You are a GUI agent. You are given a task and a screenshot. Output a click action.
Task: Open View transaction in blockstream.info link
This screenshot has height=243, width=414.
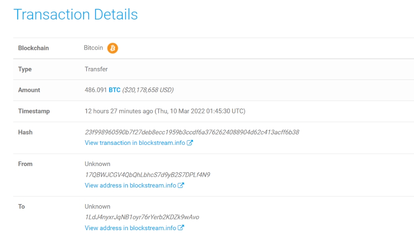pos(135,143)
